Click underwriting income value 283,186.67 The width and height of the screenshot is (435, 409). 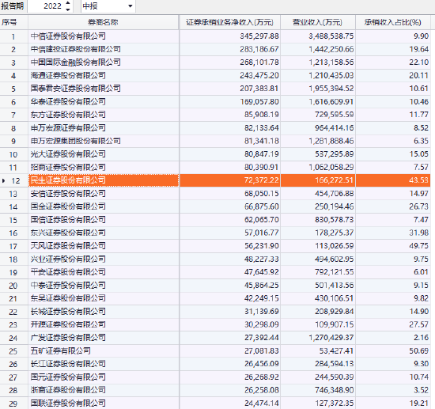pos(259,49)
